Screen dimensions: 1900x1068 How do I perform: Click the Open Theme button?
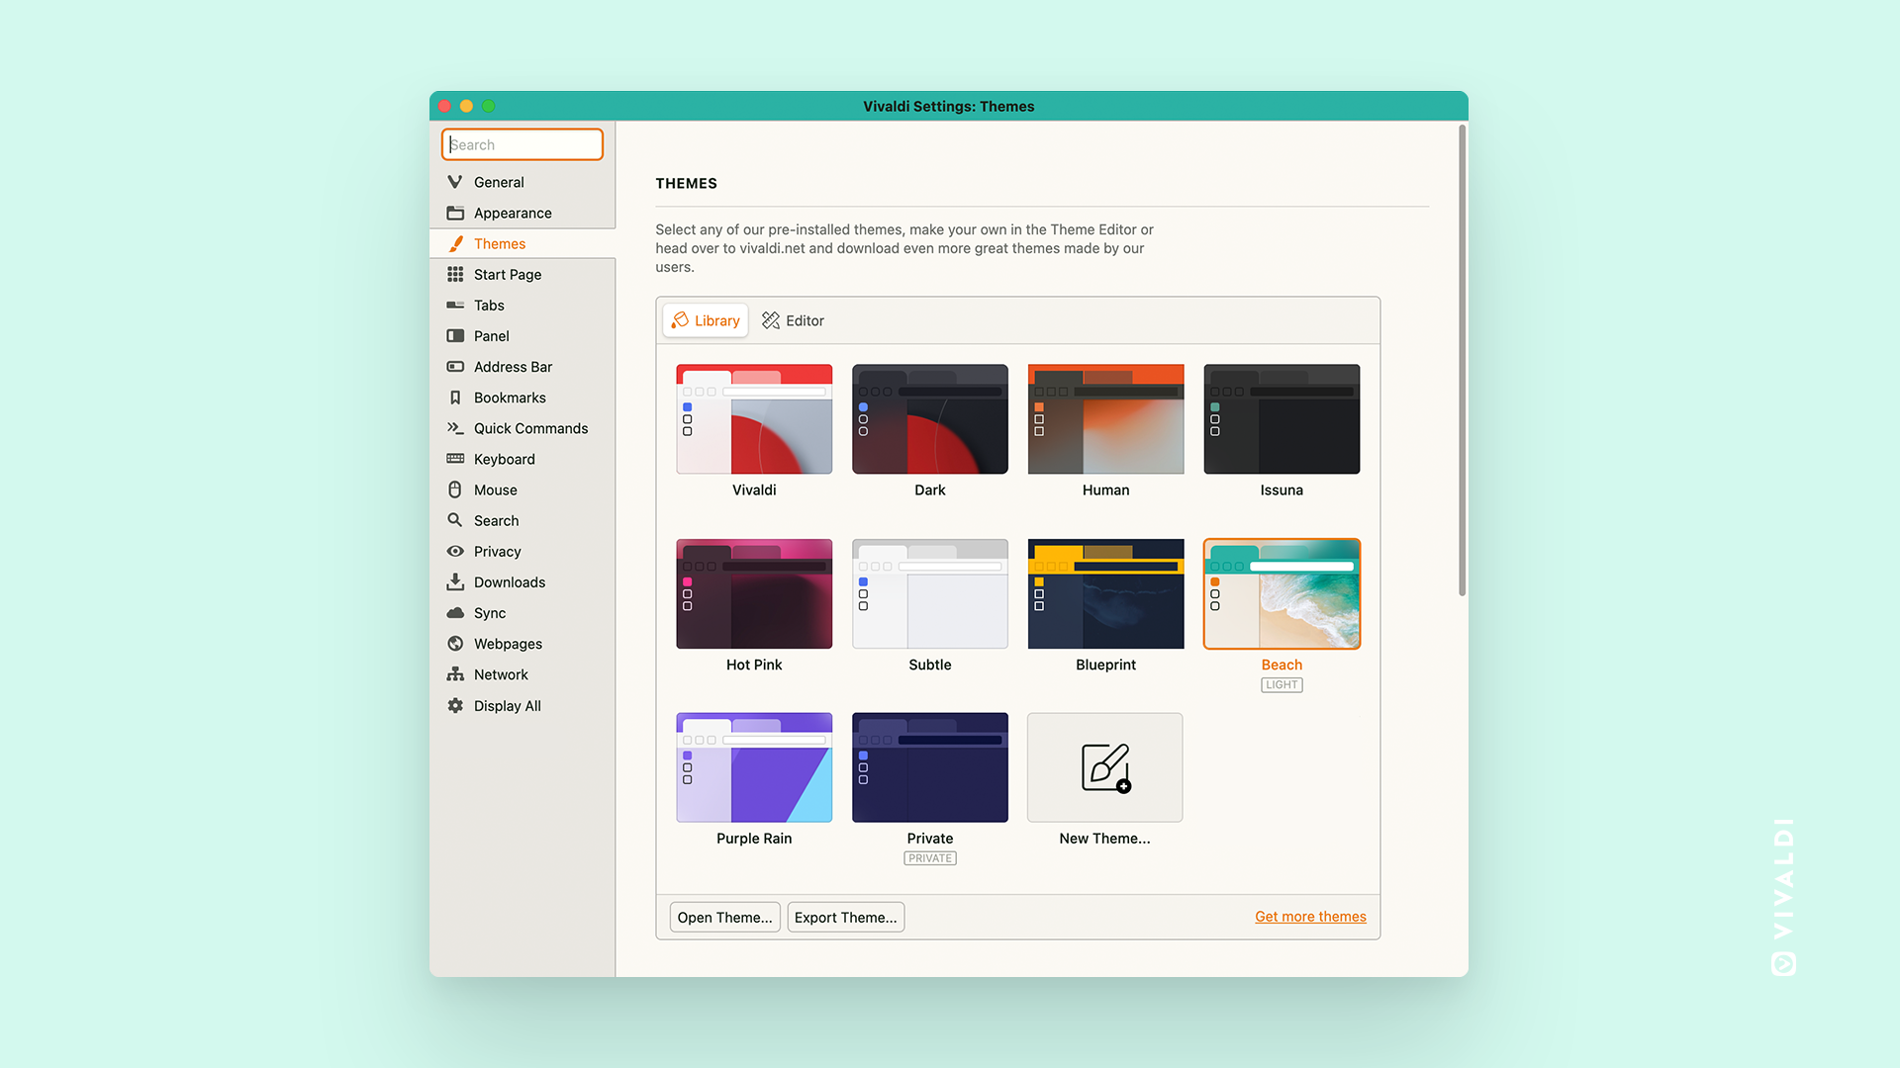coord(723,917)
